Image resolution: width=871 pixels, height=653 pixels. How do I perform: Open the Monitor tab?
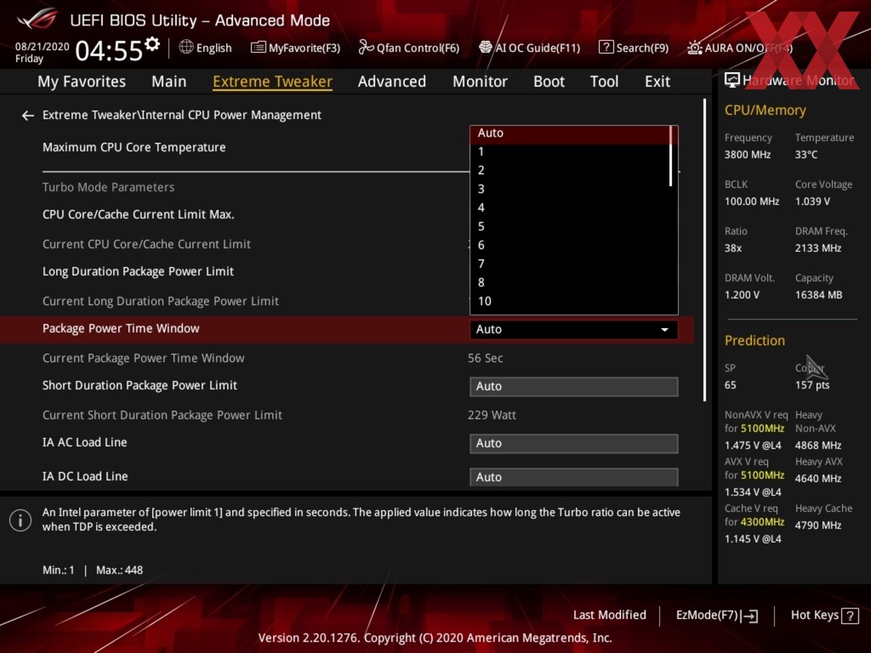(480, 81)
